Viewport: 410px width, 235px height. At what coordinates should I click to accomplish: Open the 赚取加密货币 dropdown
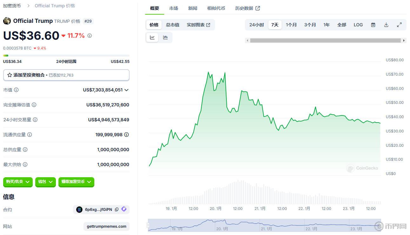[x=76, y=182]
